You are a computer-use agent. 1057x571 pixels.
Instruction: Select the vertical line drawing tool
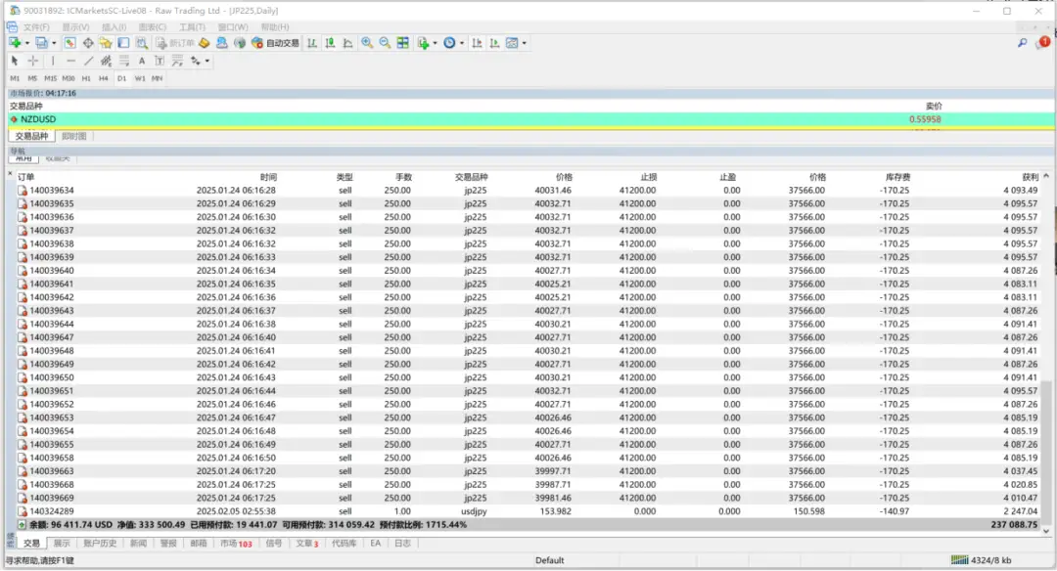point(53,61)
